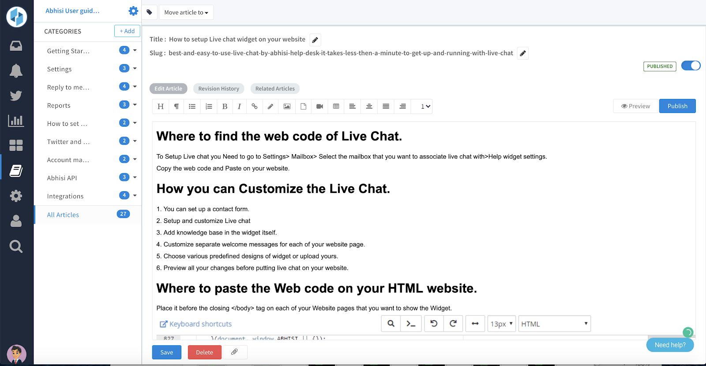The height and width of the screenshot is (366, 706).
Task: Expand the Account ma... category
Action: (x=135, y=159)
